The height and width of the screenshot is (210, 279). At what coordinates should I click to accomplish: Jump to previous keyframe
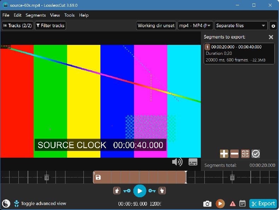[x=127, y=191]
